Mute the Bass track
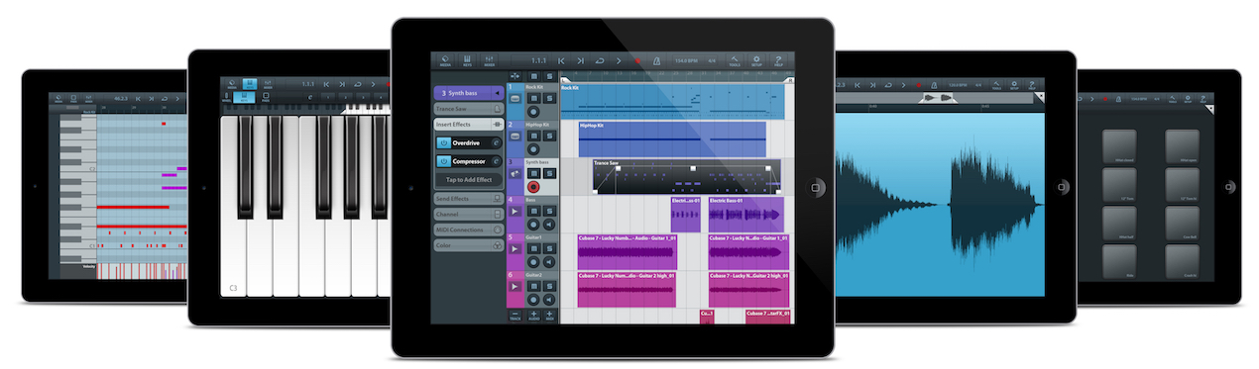This screenshot has height=369, width=1259. pyautogui.click(x=534, y=212)
